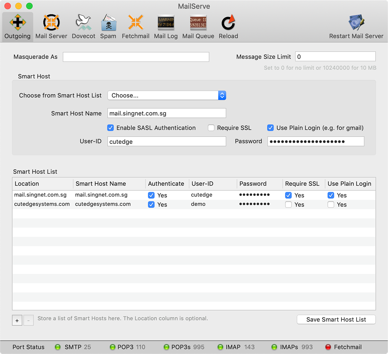Image resolution: width=388 pixels, height=354 pixels.
Task: Click the Smart Host Name column header
Action: point(101,184)
